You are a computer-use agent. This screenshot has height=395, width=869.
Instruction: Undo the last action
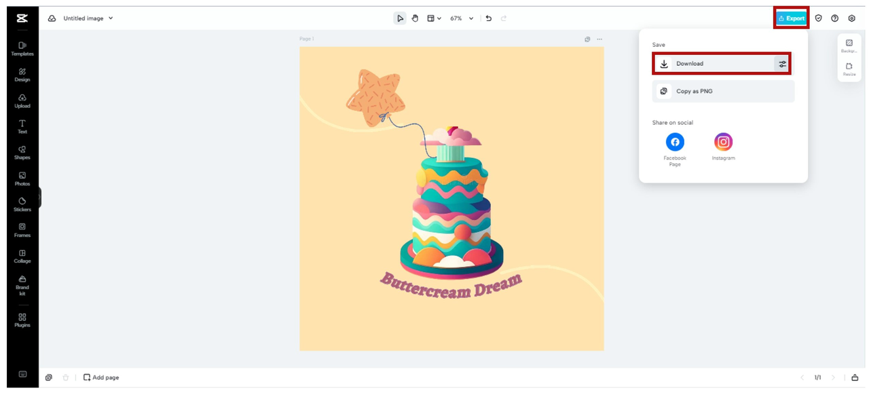click(488, 18)
